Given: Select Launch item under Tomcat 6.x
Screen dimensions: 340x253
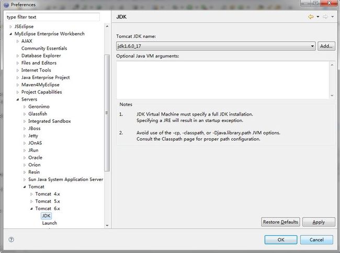Looking at the screenshot, I should point(50,223).
